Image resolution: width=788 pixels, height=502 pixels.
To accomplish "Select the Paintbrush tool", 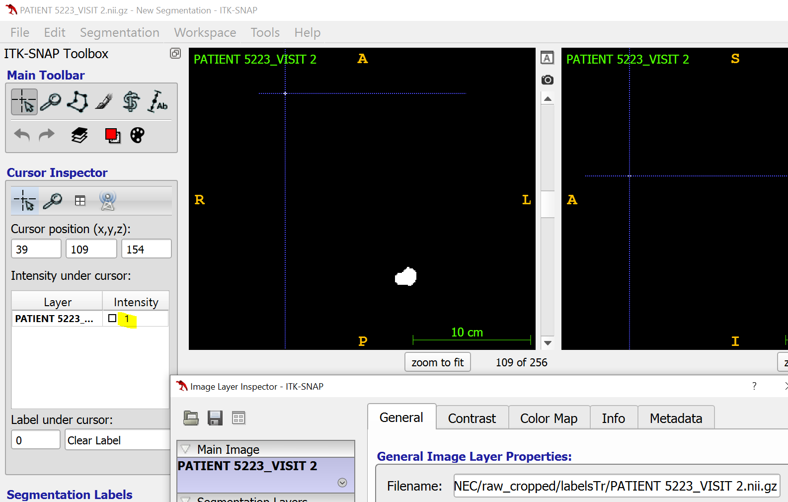I will [104, 102].
